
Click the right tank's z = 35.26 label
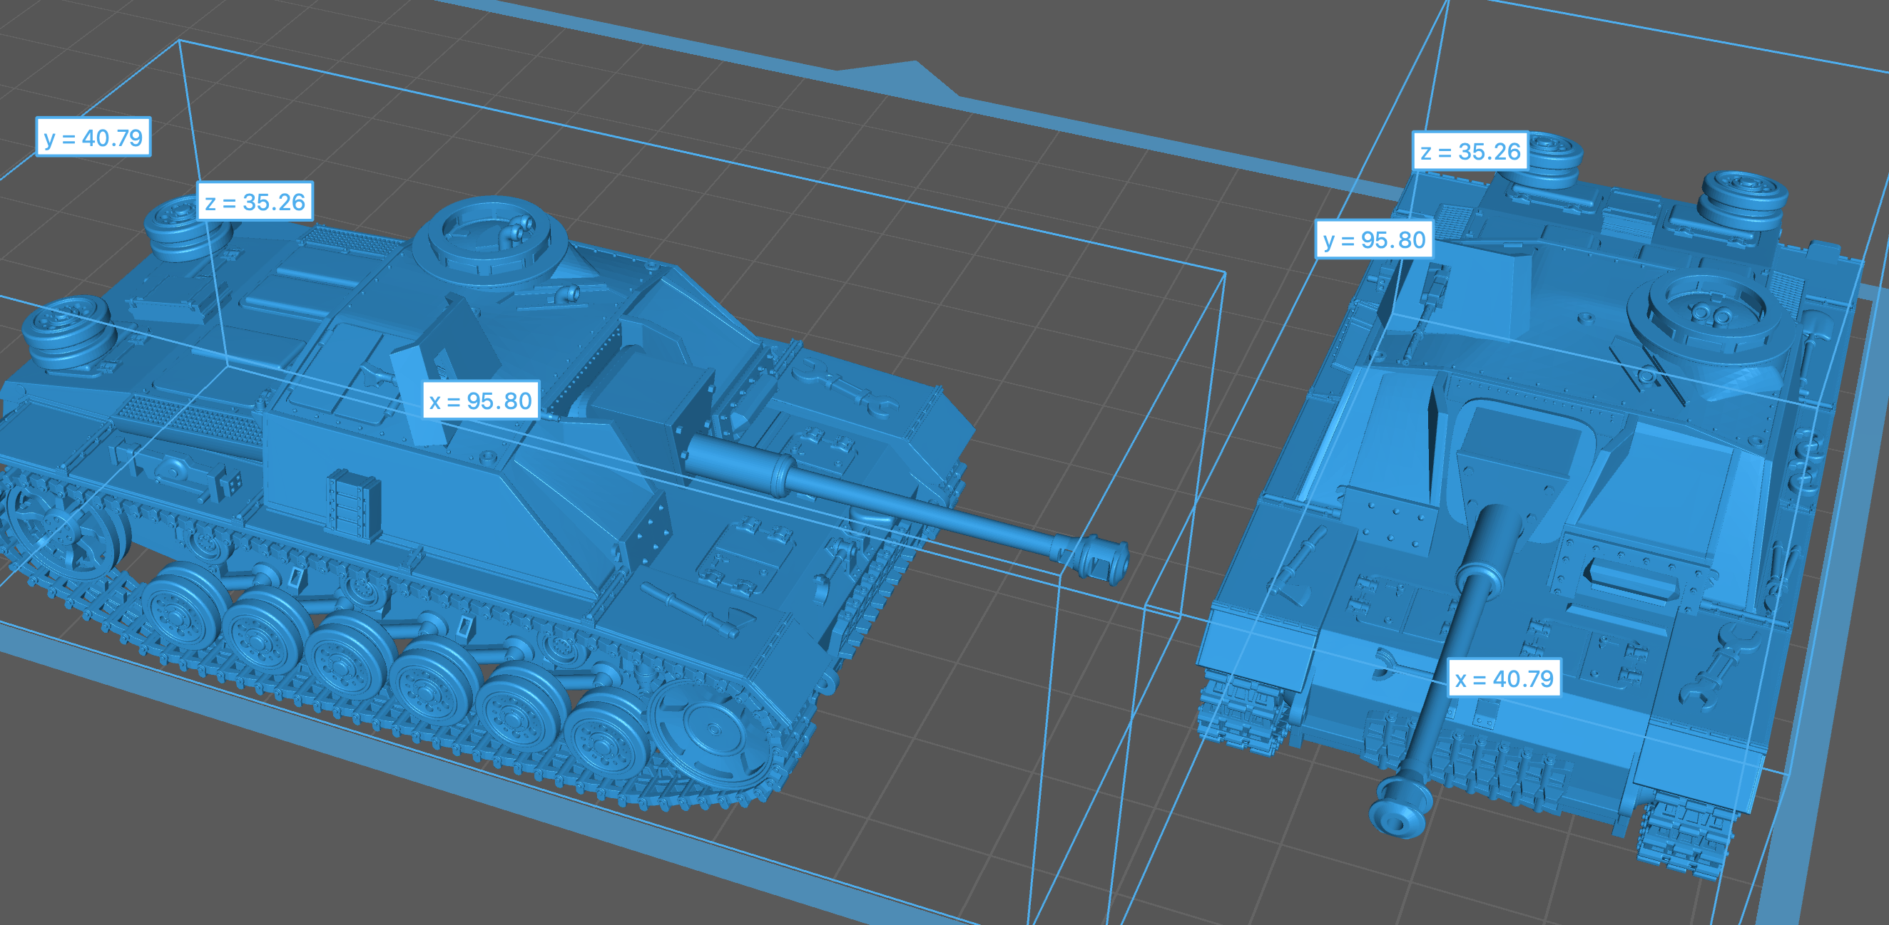(x=1470, y=151)
